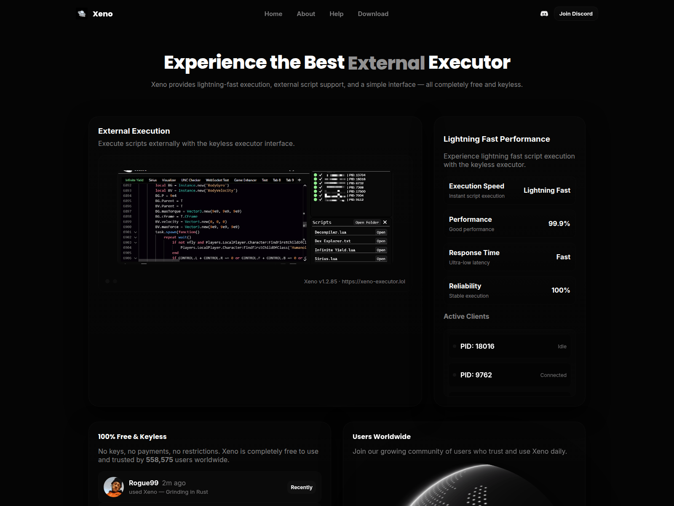
Task: Click green status dot for PID: 13704
Action: pyautogui.click(x=316, y=175)
